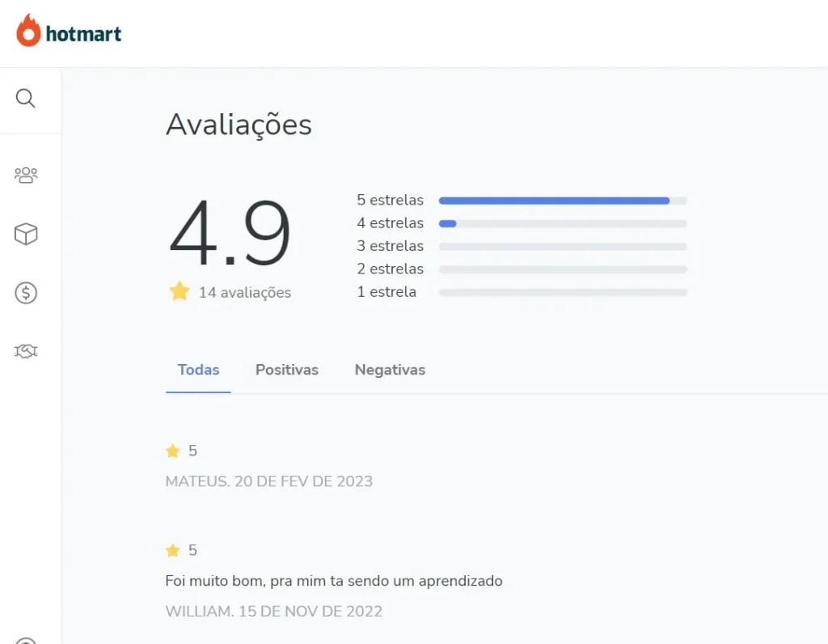Switch to the Negativas tab
Image resolution: width=828 pixels, height=644 pixels.
(x=390, y=370)
